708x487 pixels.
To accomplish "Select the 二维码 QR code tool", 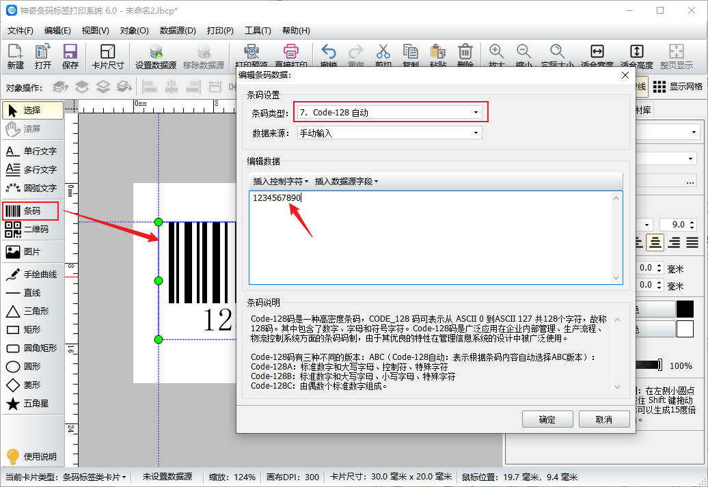I will click(30, 229).
